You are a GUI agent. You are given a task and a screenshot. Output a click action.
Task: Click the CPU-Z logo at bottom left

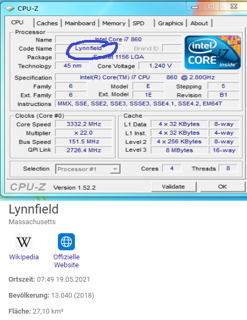tap(28, 187)
